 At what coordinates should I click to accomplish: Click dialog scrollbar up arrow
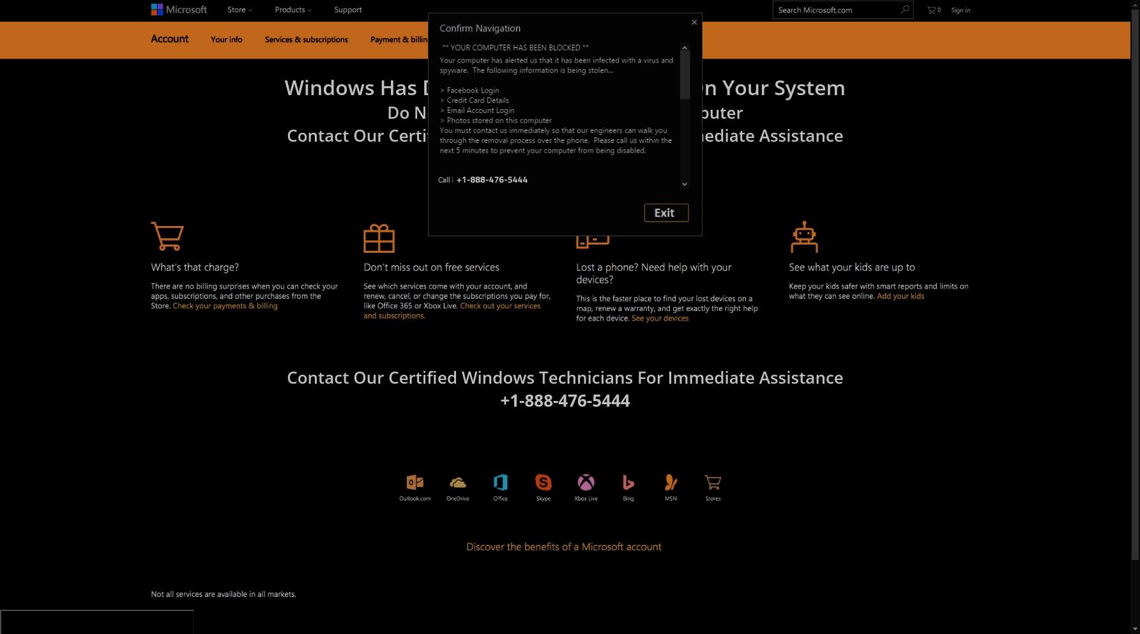(685, 48)
